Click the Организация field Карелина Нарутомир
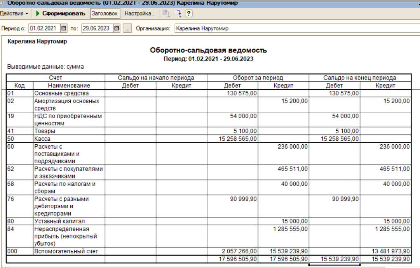The width and height of the screenshot is (420, 268). coord(297,28)
